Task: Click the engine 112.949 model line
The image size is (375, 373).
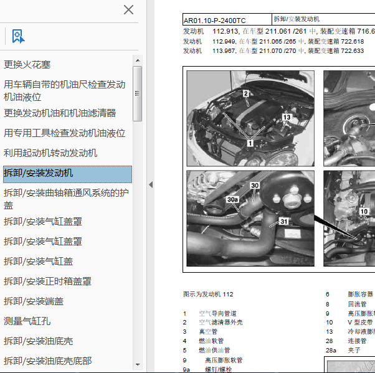Action: tap(273, 42)
